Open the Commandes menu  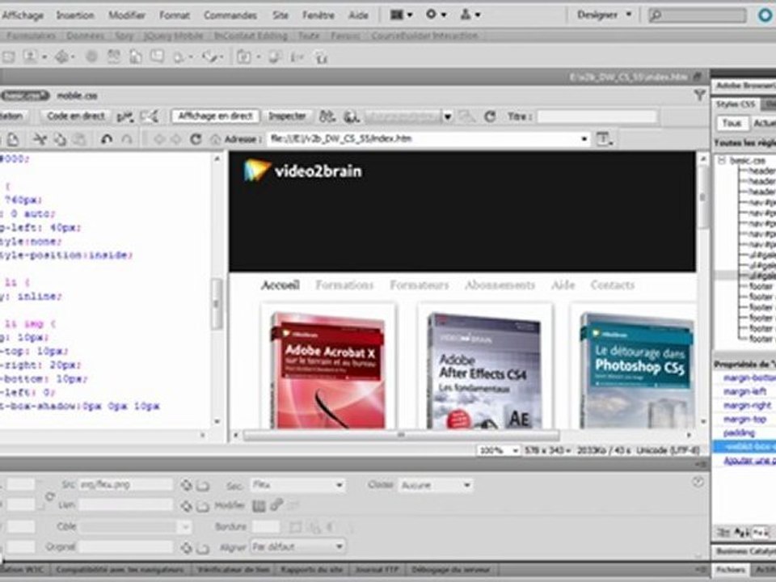(x=230, y=15)
